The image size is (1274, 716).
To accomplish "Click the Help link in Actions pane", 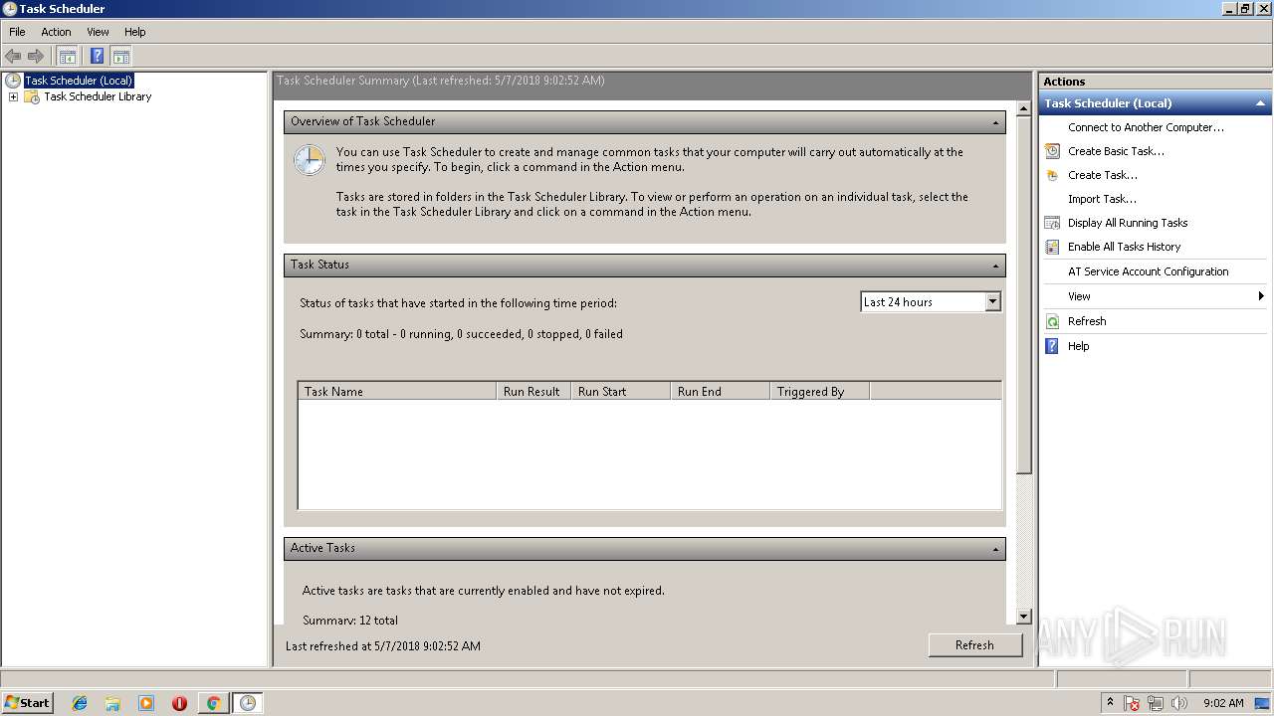I will (x=1078, y=346).
